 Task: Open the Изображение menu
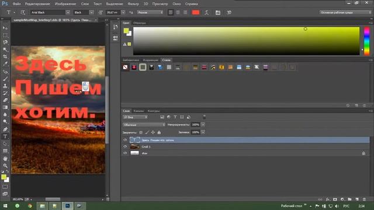(65, 4)
